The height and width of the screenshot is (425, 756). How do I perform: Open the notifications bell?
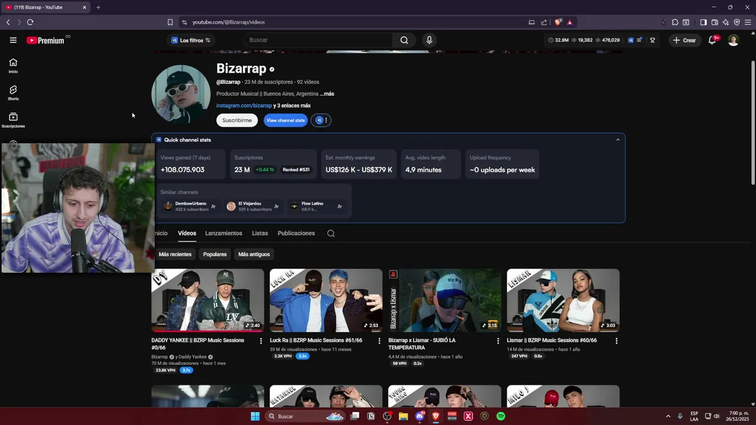point(712,40)
